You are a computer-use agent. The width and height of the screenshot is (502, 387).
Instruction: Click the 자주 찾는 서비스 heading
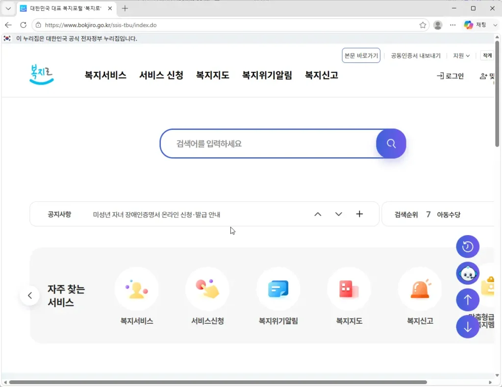point(66,295)
